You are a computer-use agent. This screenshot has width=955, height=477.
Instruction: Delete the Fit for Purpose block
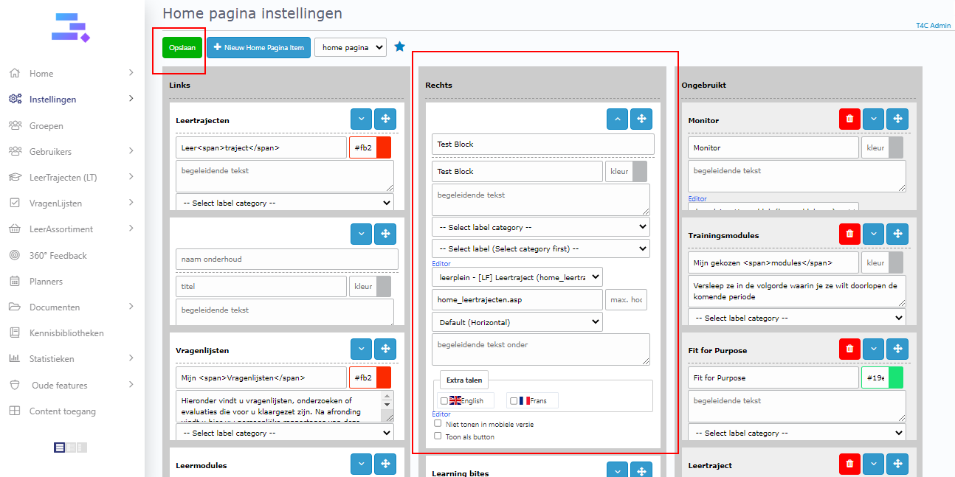click(849, 349)
